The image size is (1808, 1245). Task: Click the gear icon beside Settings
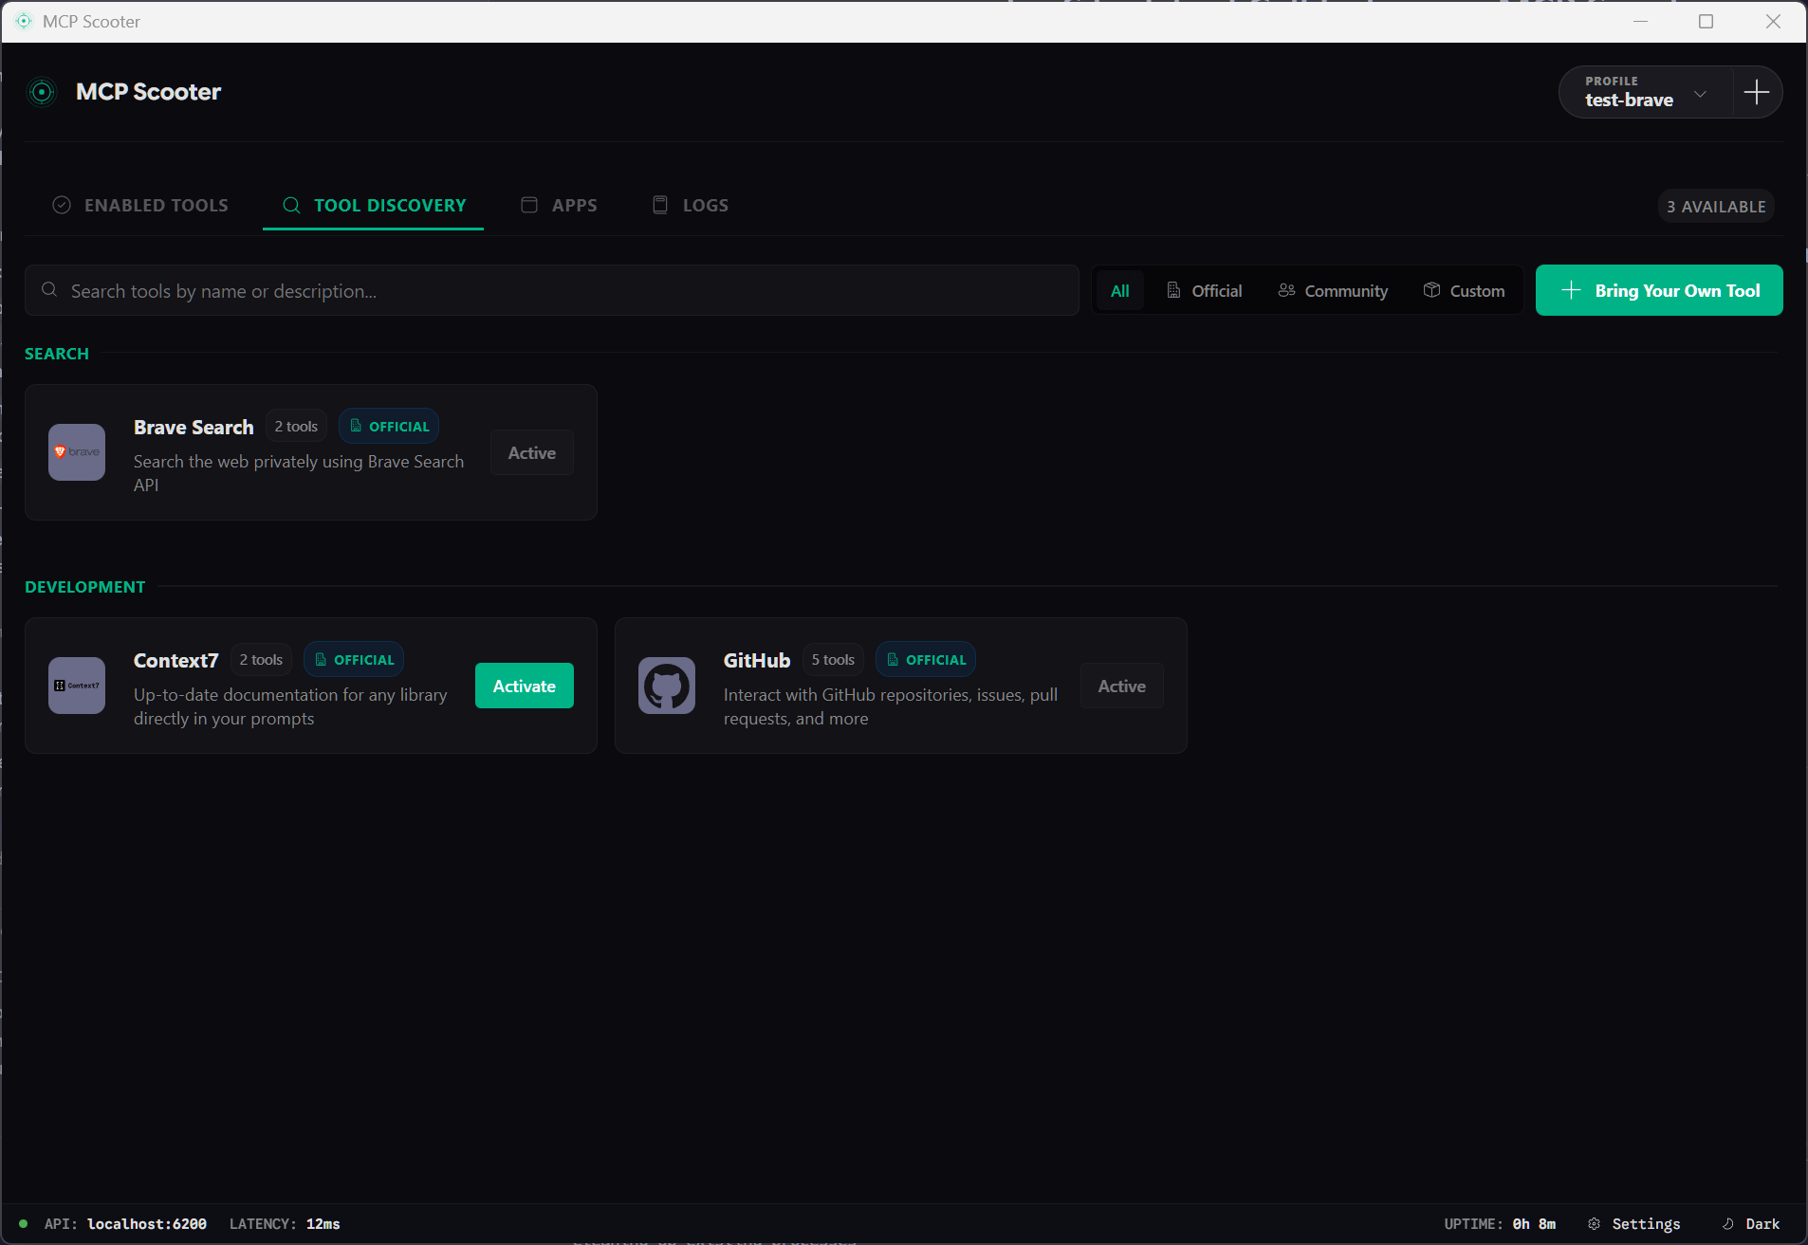[1594, 1224]
